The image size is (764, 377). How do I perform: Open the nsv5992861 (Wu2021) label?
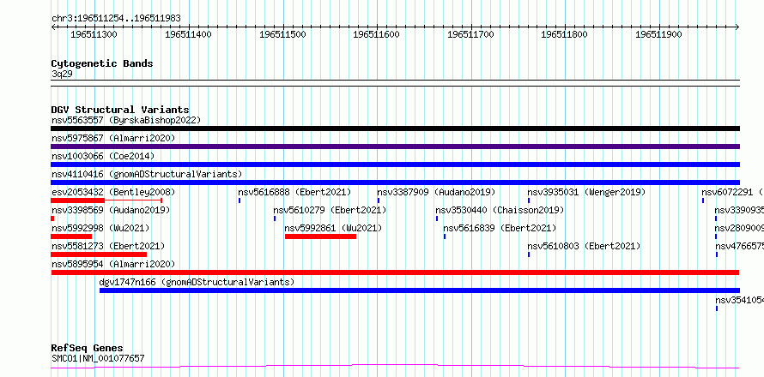click(x=333, y=228)
